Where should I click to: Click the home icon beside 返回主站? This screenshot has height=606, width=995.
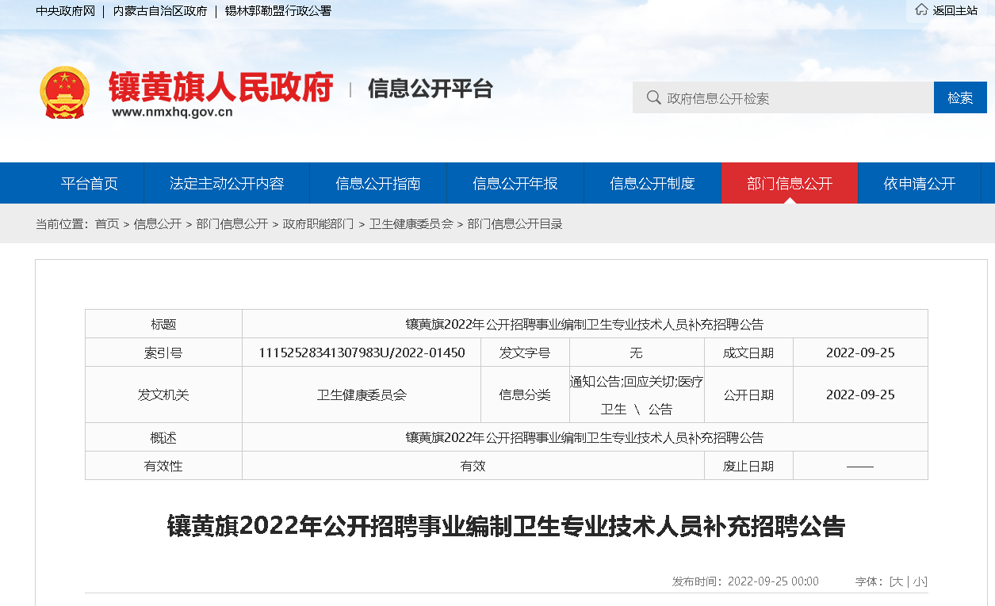tap(920, 10)
